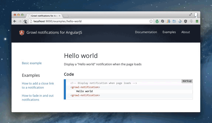
Task: Click the Growl notifications for AngularJS title
Action: (54, 33)
